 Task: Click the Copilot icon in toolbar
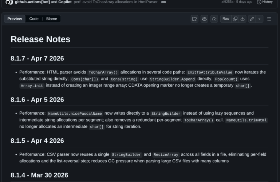(204, 19)
